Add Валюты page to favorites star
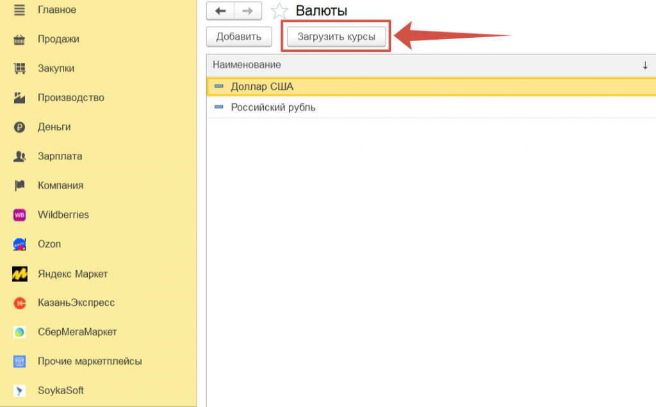Screen dimensions: 656x407 [x=279, y=11]
